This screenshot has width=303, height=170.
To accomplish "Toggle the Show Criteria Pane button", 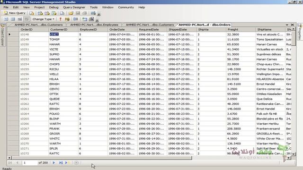I will (13, 19).
